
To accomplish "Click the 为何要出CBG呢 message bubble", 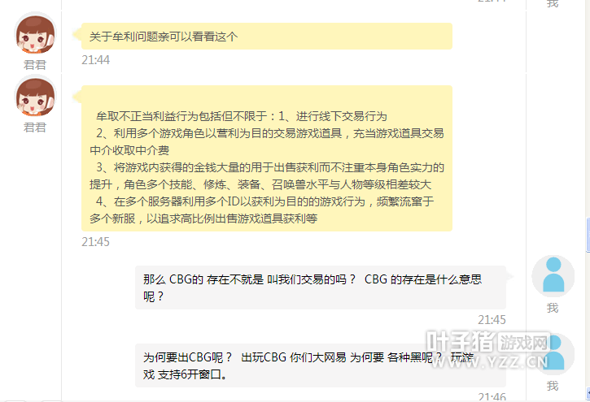I will [x=321, y=365].
